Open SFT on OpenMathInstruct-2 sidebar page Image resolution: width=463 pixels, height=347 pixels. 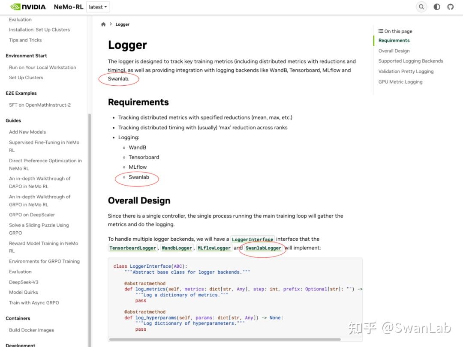pos(40,105)
